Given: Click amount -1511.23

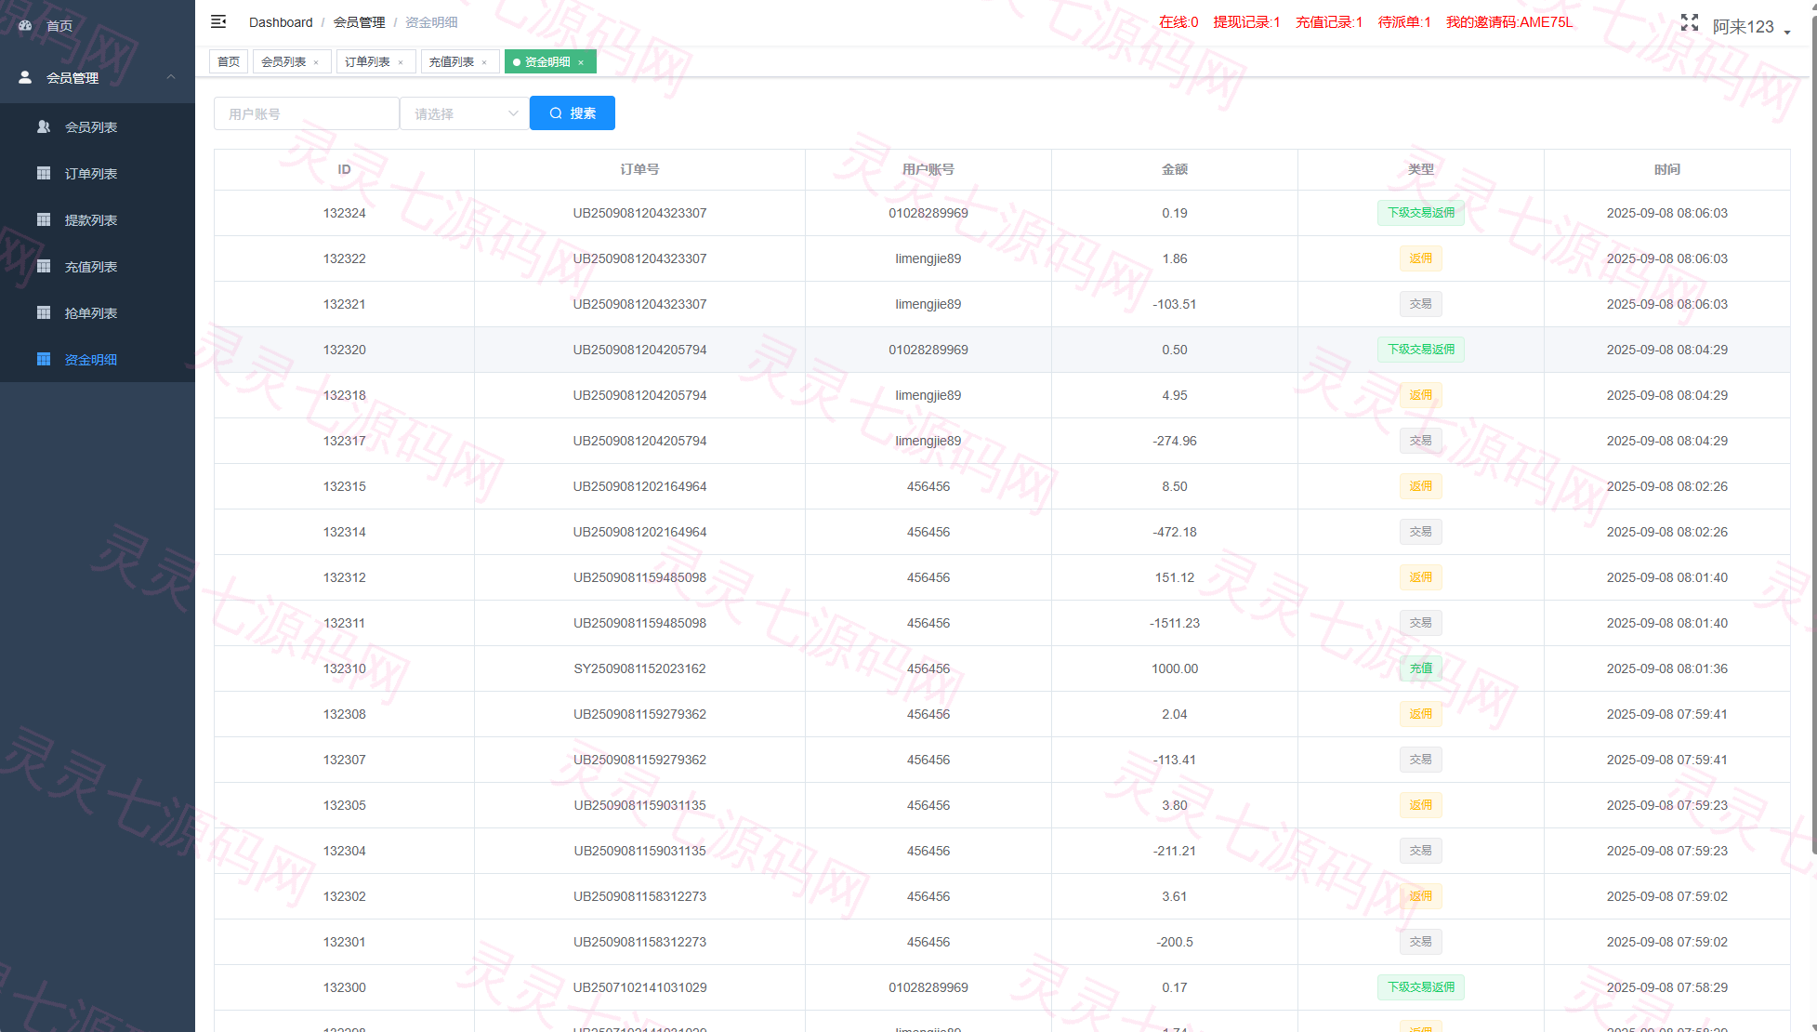Looking at the screenshot, I should click(1175, 623).
